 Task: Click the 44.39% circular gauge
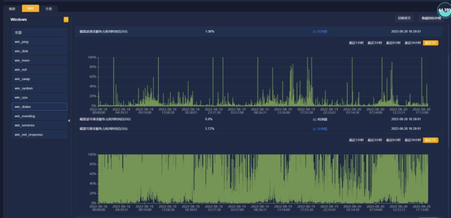pos(444,10)
